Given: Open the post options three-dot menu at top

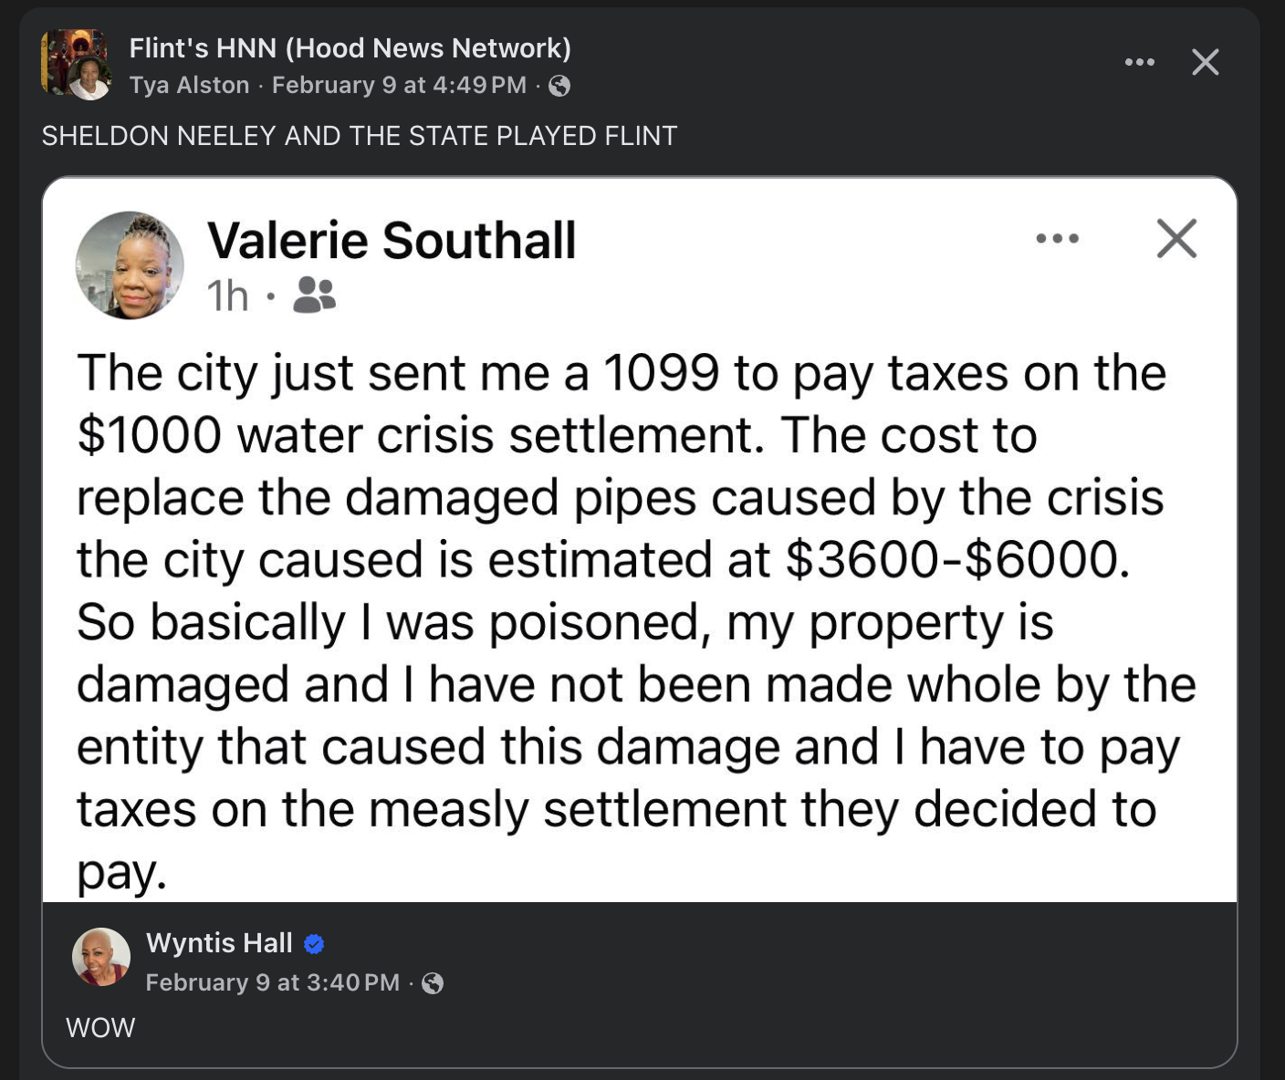Looking at the screenshot, I should (1139, 62).
